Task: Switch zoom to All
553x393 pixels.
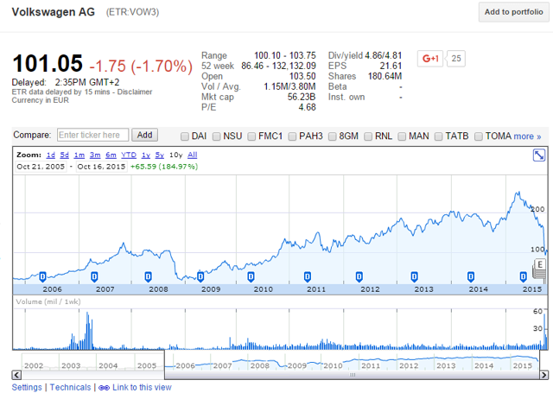Action: pos(193,155)
